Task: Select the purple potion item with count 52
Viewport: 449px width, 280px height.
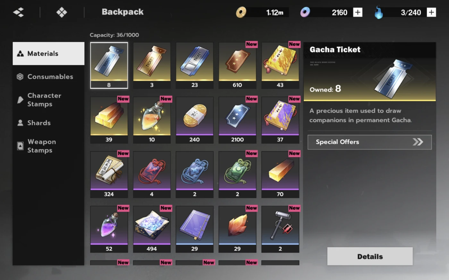Action: pyautogui.click(x=109, y=229)
